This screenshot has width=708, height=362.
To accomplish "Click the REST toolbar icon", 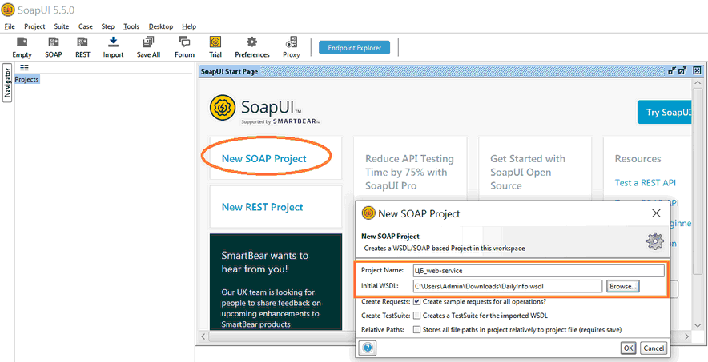I will [82, 47].
